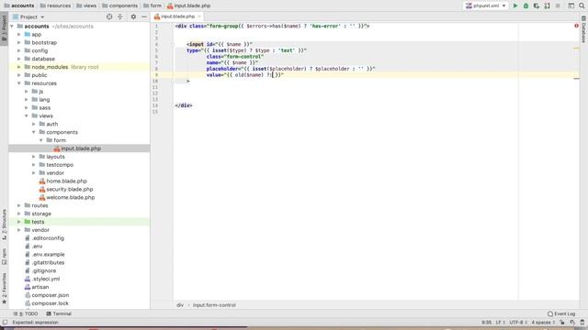Viewport: 588px width, 330px height.
Task: Select input.blade.php in project tree
Action: [x=79, y=148]
